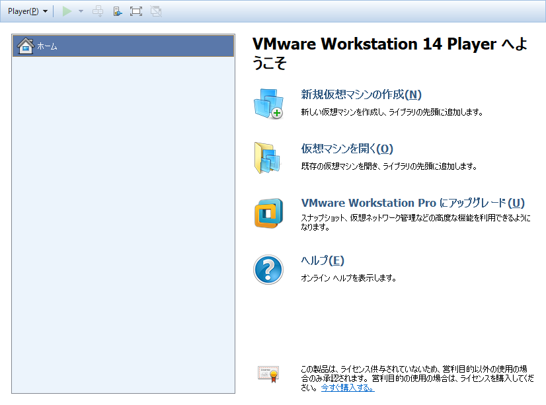546x405 pixels.
Task: Click the house icon beside ホーム
Action: click(x=25, y=46)
